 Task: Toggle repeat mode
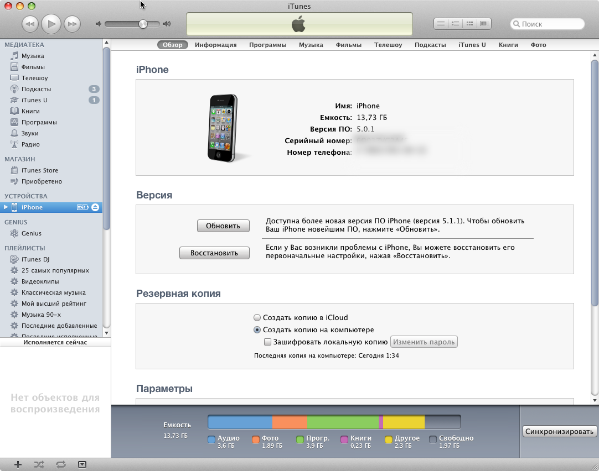[x=61, y=464]
